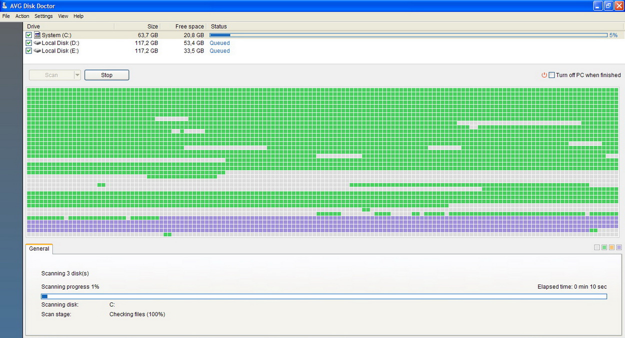Uncheck the System (C:) drive checkbox
This screenshot has width=625, height=338.
(x=28, y=35)
